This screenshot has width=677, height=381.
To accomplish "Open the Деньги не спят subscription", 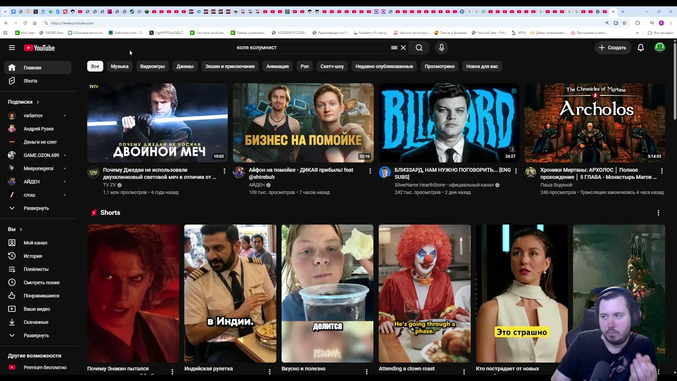I will (x=37, y=142).
